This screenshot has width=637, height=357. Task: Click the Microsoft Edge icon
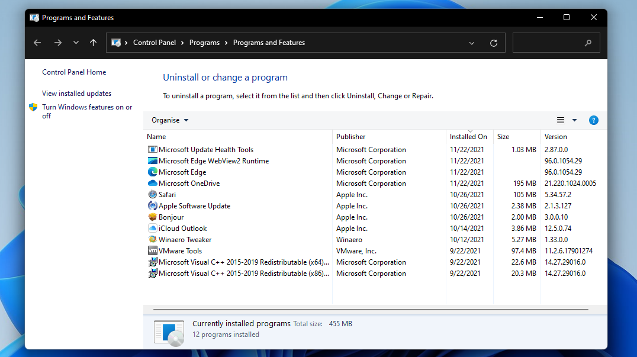(x=152, y=172)
